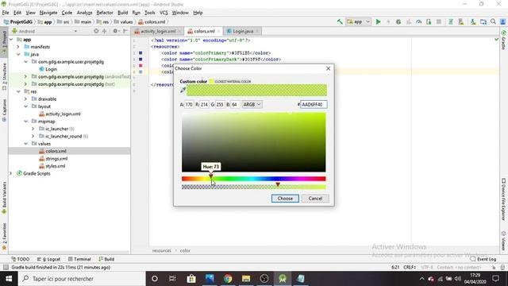Click the scroll-from-source target icon in Project panel
This screenshot has width=508, height=286.
click(x=96, y=31)
